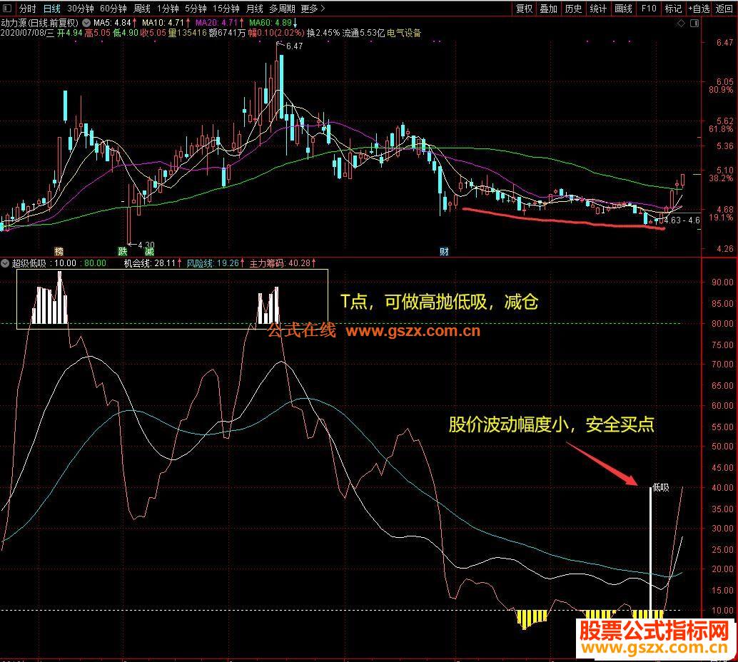Switch to 分时 intraday view
Viewport: 738px width, 662px height.
point(28,9)
